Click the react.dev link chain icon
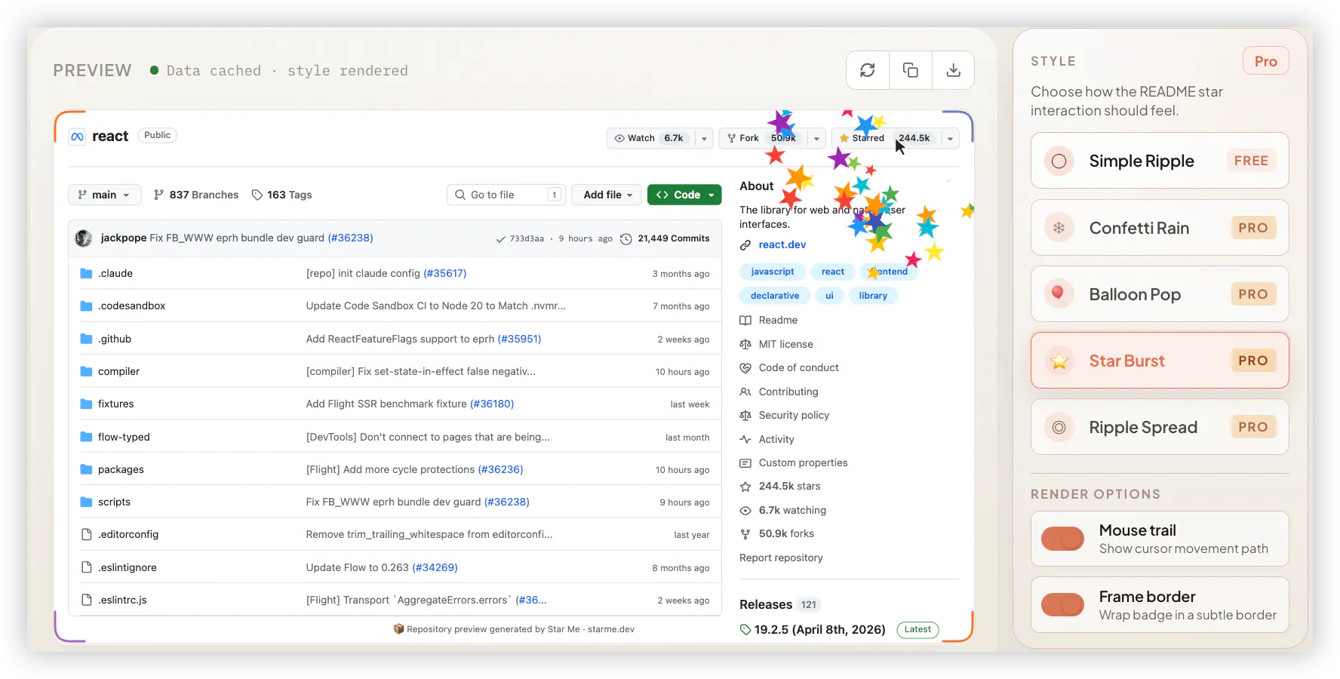 [745, 245]
